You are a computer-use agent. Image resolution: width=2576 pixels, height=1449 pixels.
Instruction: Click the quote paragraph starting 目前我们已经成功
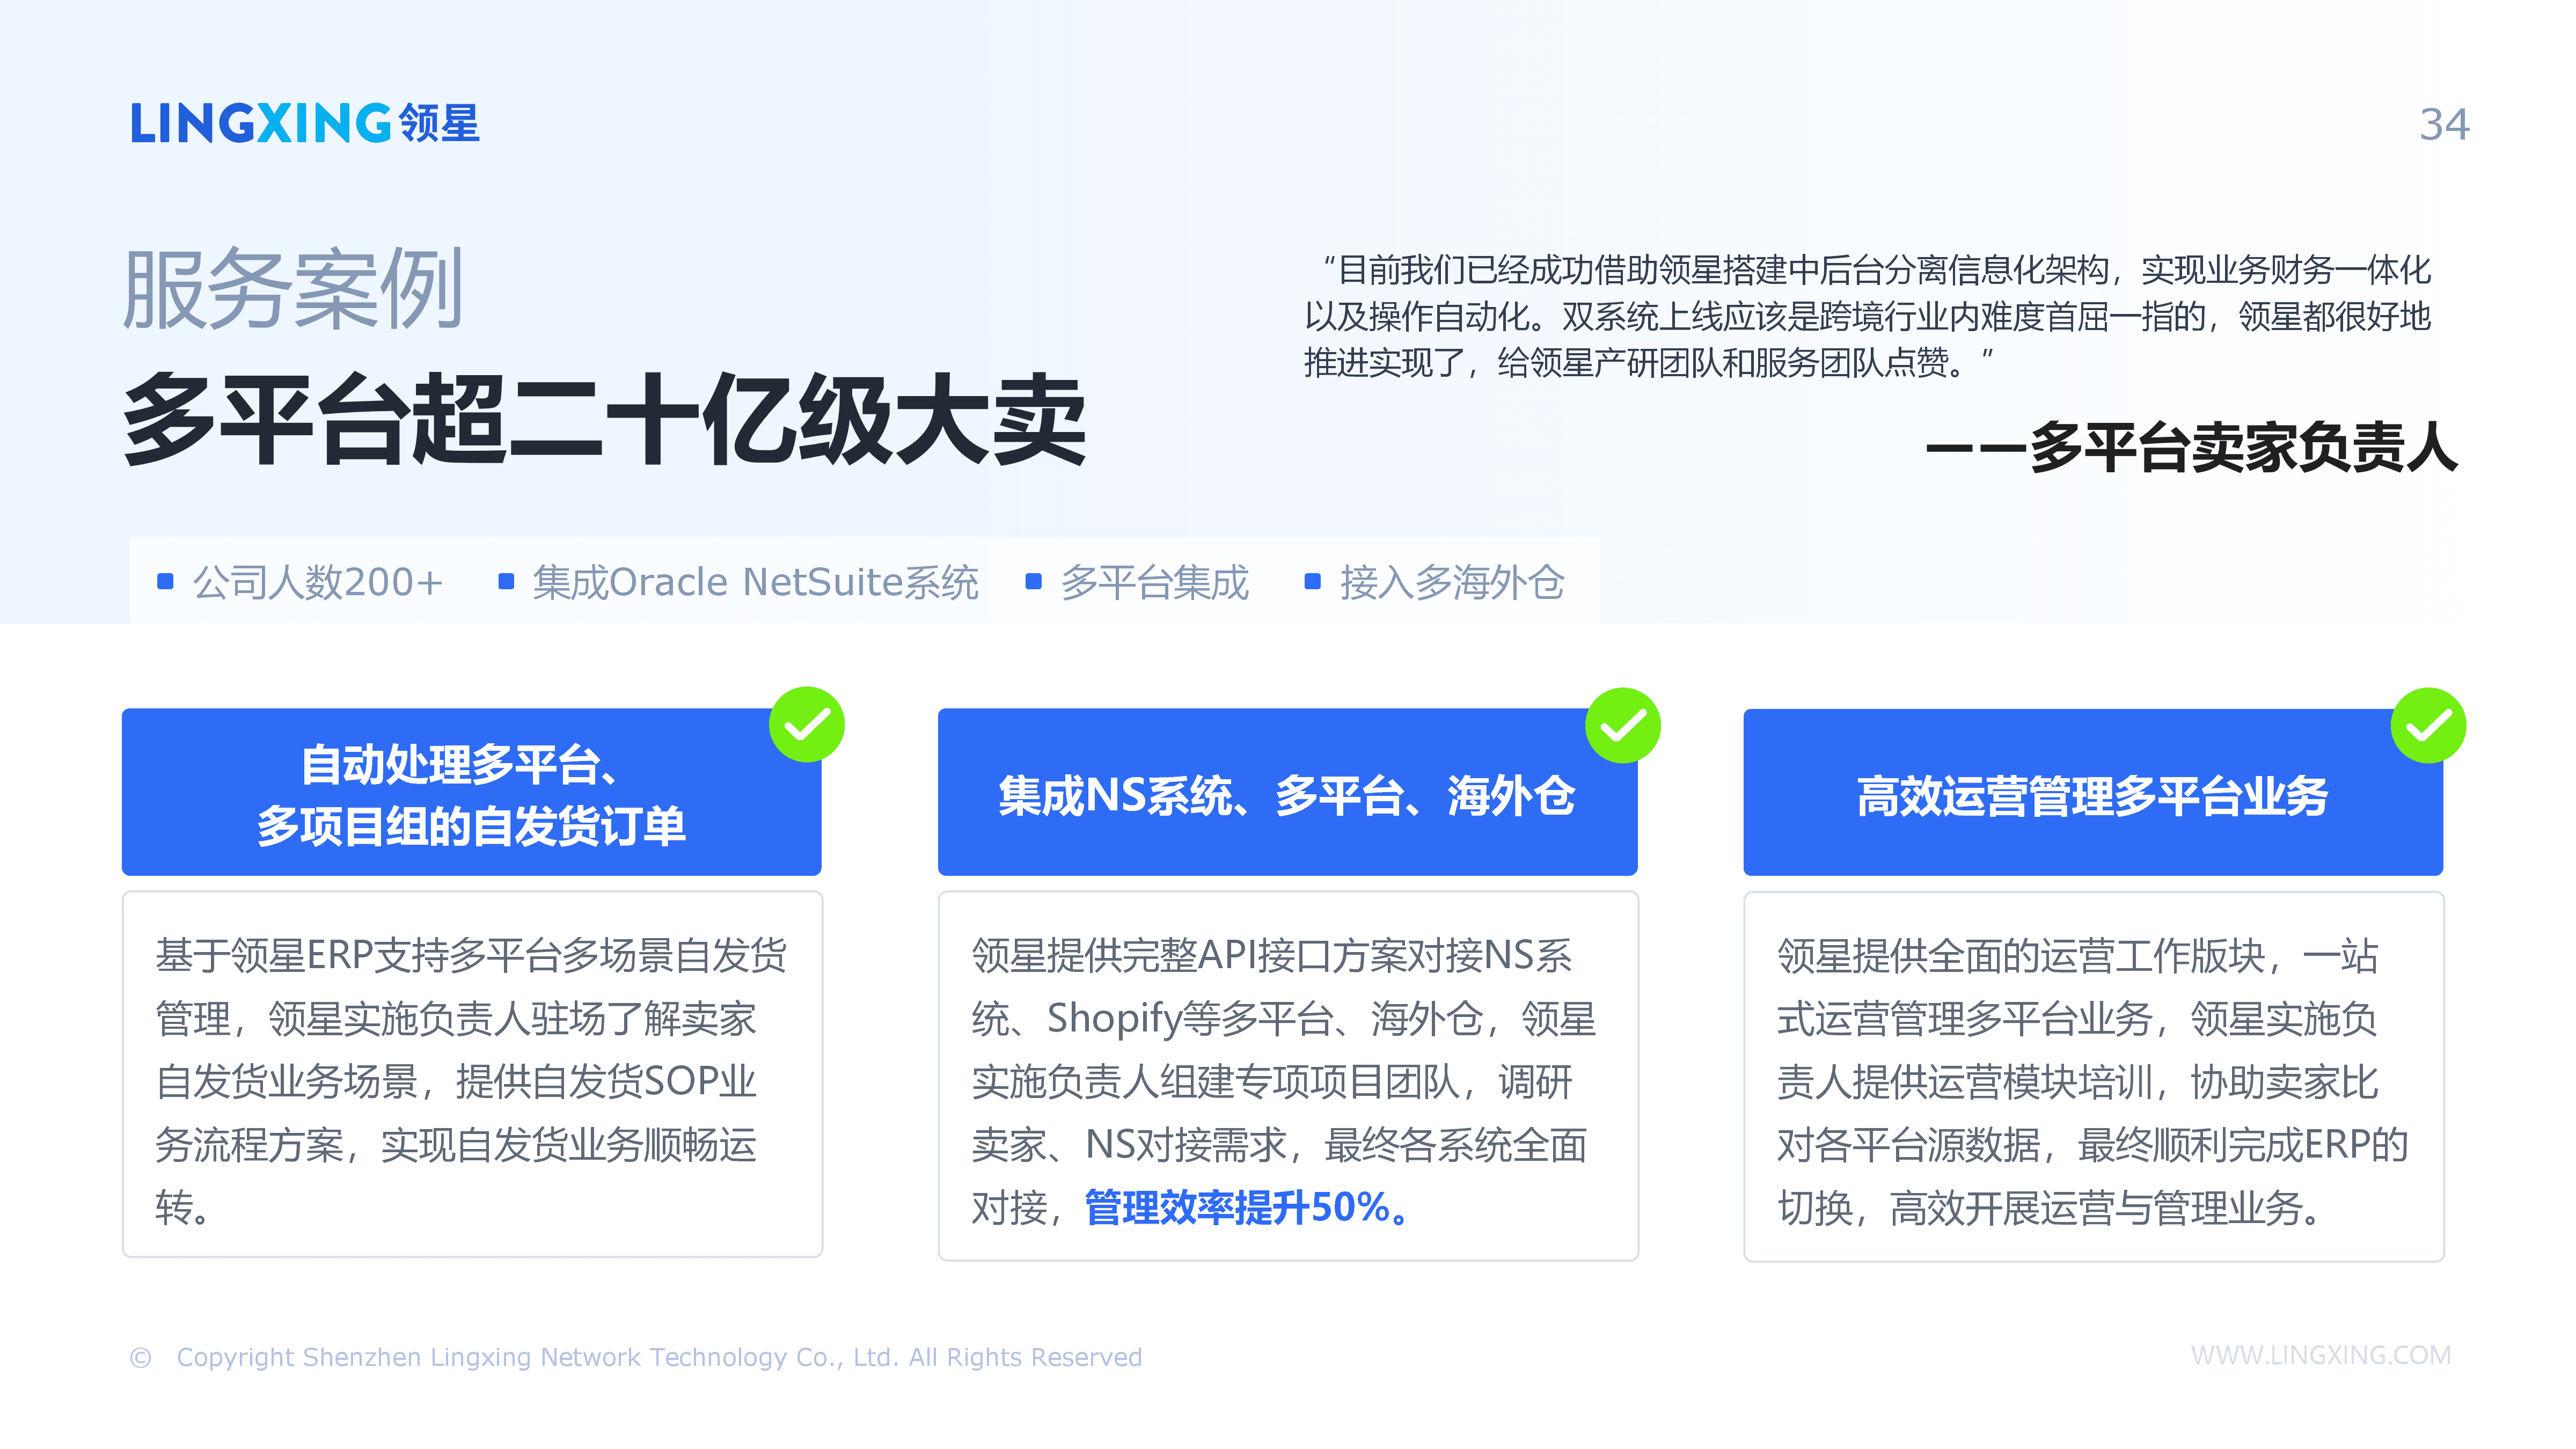tap(1868, 316)
